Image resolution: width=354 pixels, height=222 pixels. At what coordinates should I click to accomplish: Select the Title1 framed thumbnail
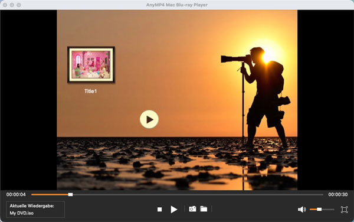point(91,64)
